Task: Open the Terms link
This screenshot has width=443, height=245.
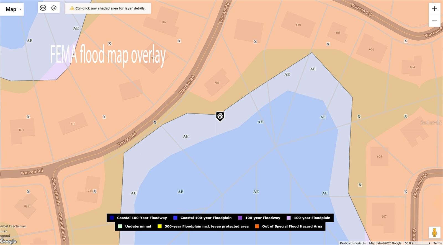Action: coord(437,243)
